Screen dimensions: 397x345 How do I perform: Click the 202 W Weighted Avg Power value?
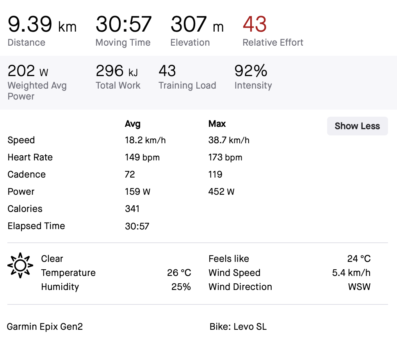pos(28,71)
